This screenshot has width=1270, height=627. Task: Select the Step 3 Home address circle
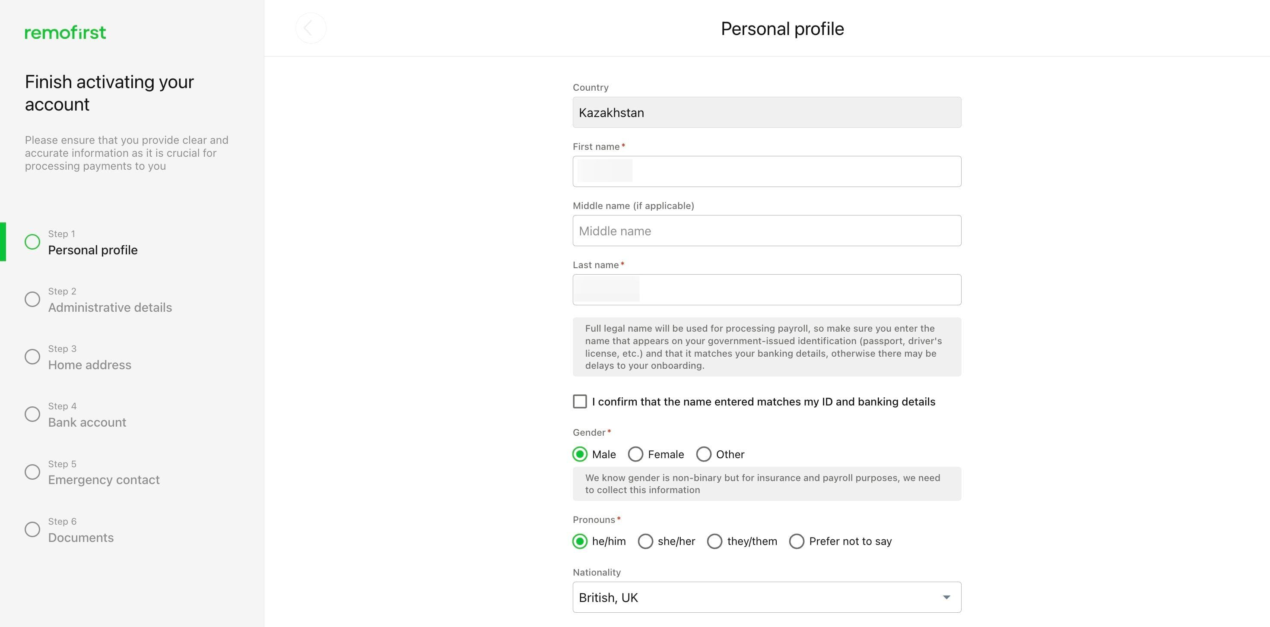pos(32,357)
